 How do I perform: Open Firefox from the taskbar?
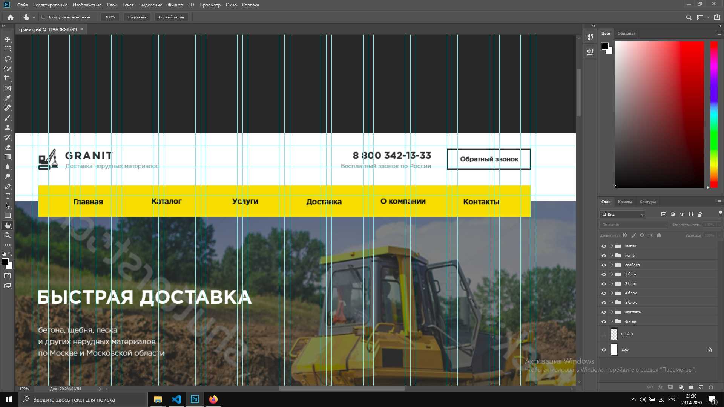213,399
